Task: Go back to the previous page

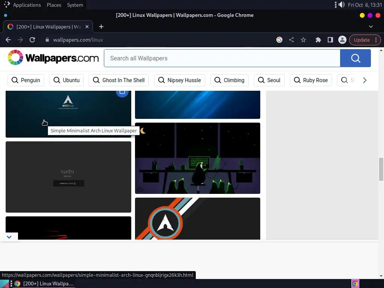Action: coord(8,40)
